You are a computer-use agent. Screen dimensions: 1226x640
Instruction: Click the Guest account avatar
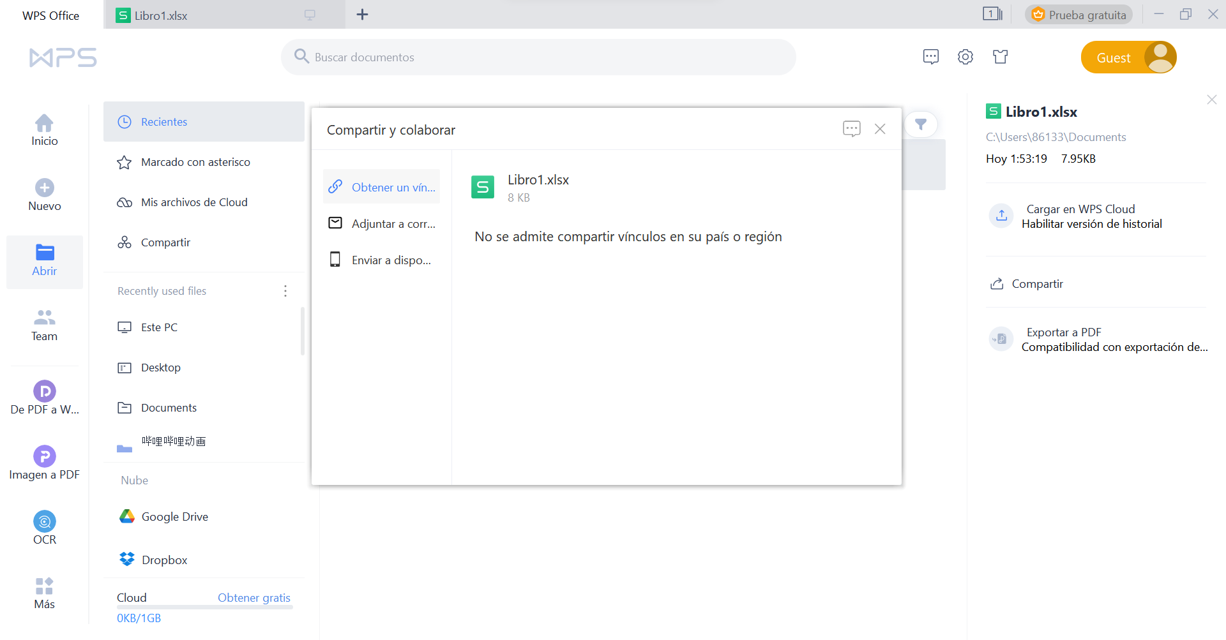pyautogui.click(x=1160, y=57)
